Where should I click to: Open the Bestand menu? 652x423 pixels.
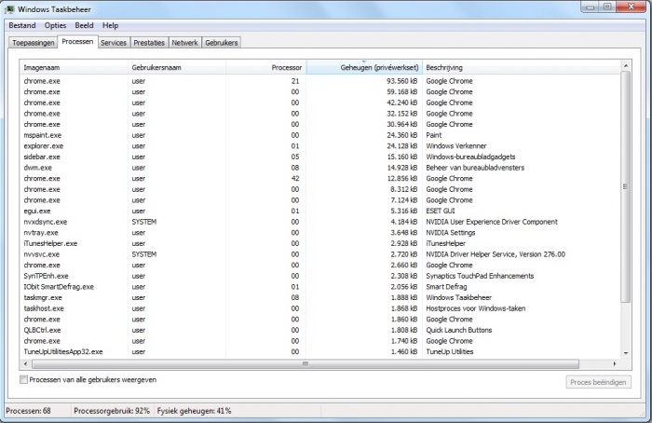coord(22,25)
